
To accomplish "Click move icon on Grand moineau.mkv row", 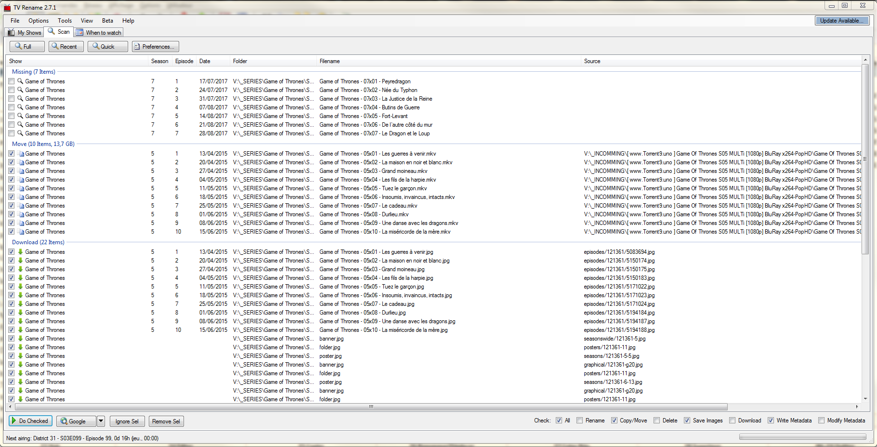I will 21,171.
